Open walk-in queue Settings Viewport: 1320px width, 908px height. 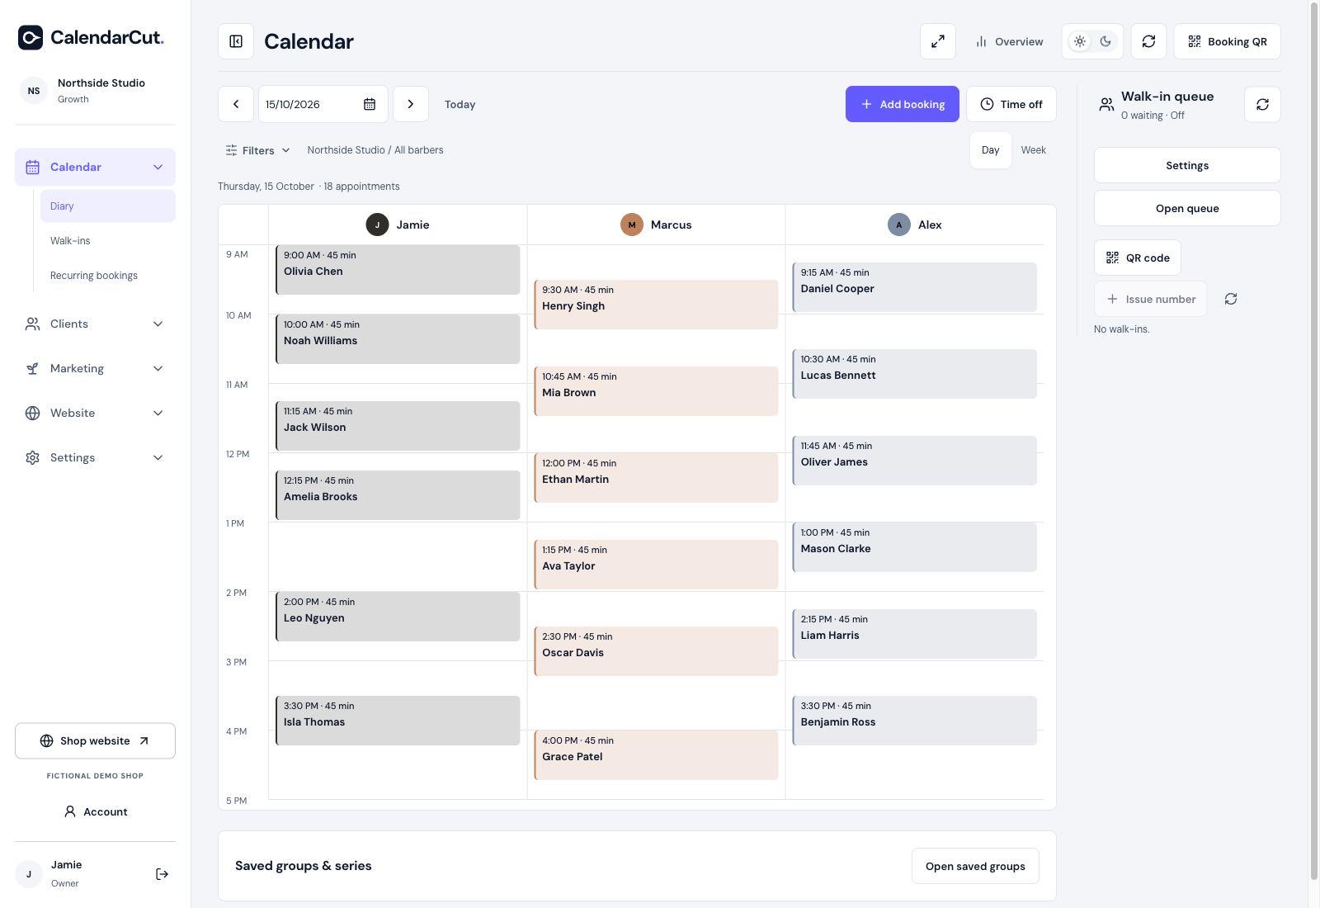[x=1187, y=165]
